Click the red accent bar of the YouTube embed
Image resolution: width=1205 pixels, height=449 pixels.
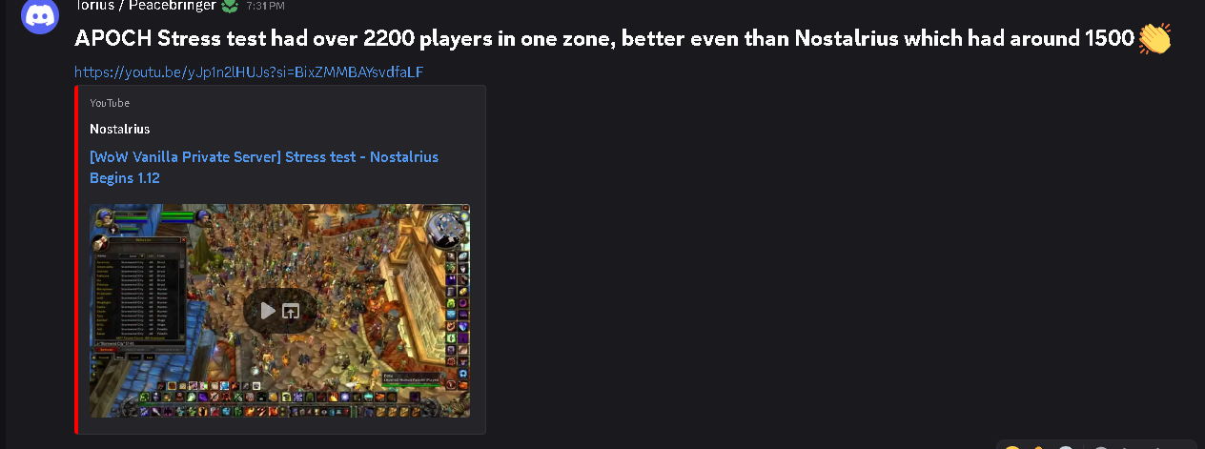coord(76,259)
